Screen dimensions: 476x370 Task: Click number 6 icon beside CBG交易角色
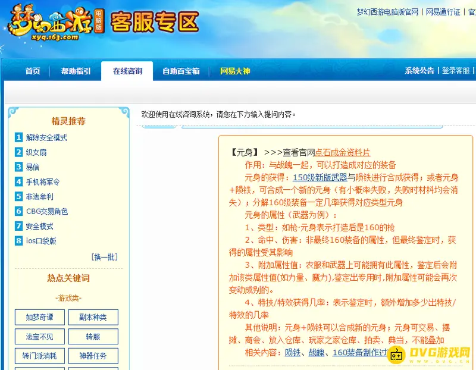click(19, 211)
